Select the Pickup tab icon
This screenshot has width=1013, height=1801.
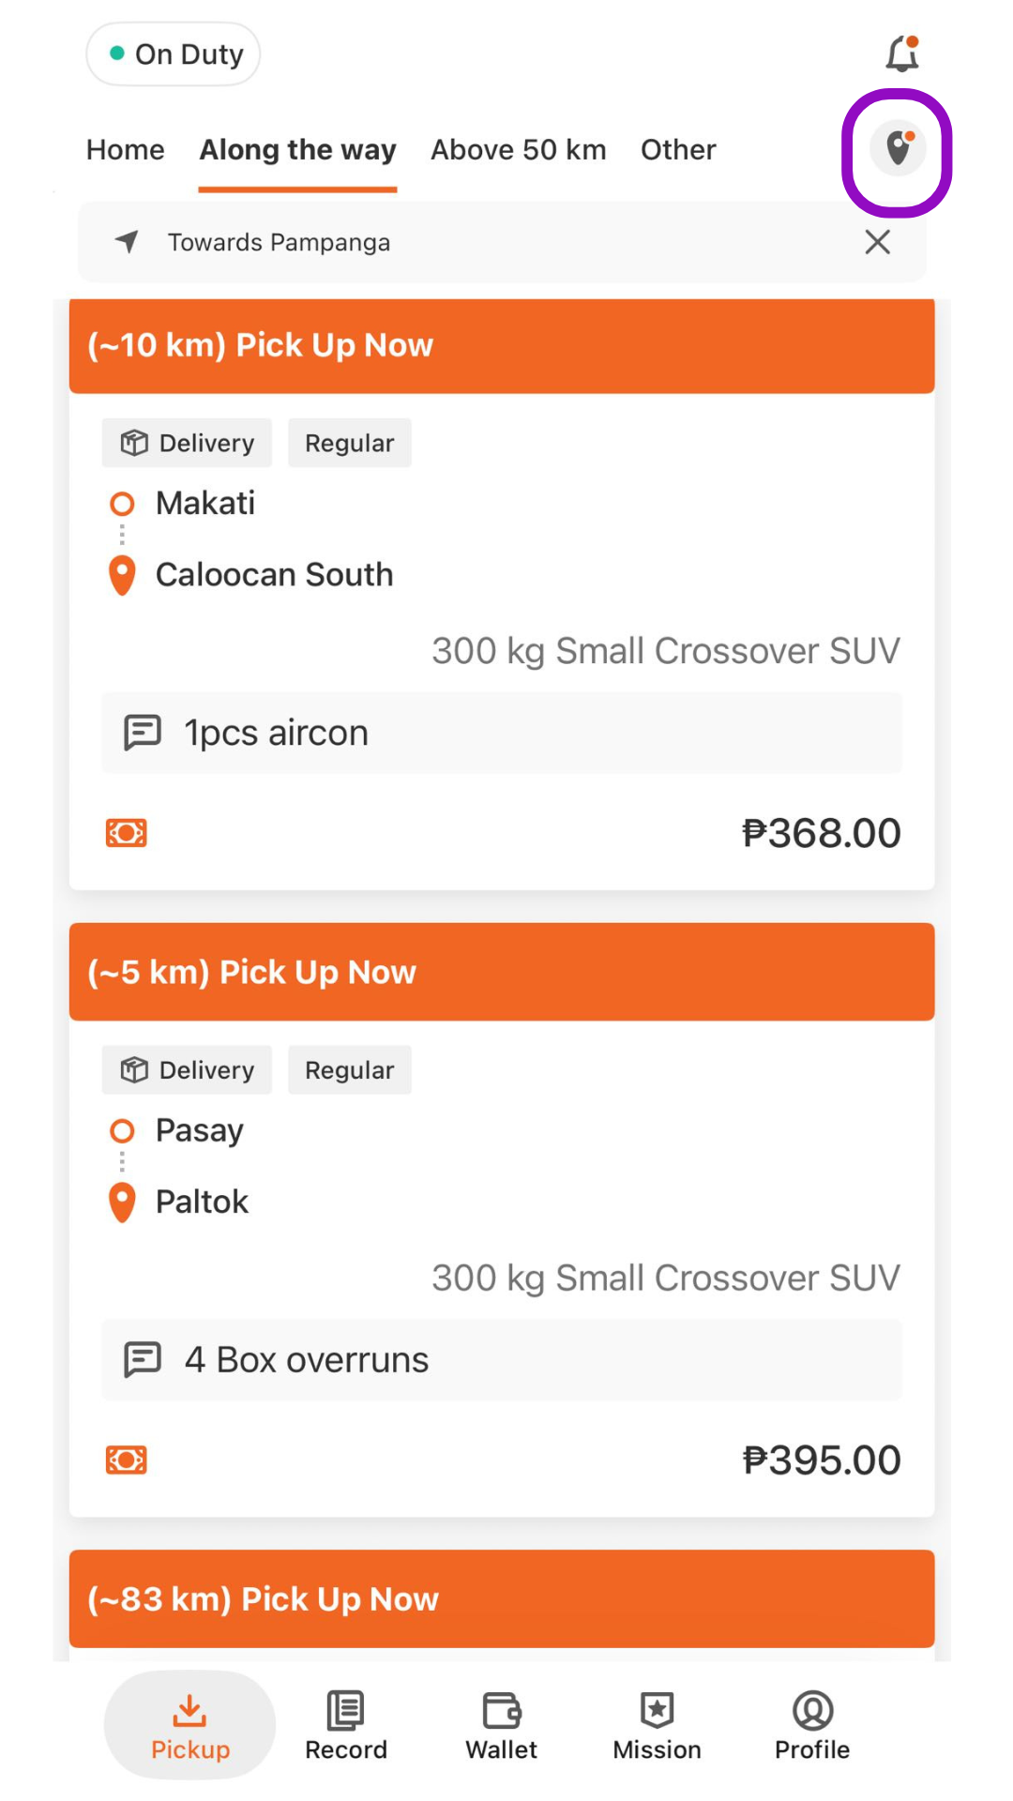189,1710
